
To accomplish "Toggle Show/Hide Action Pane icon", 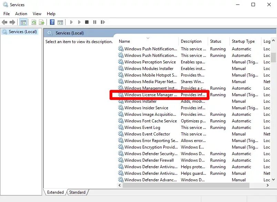I will 60,22.
